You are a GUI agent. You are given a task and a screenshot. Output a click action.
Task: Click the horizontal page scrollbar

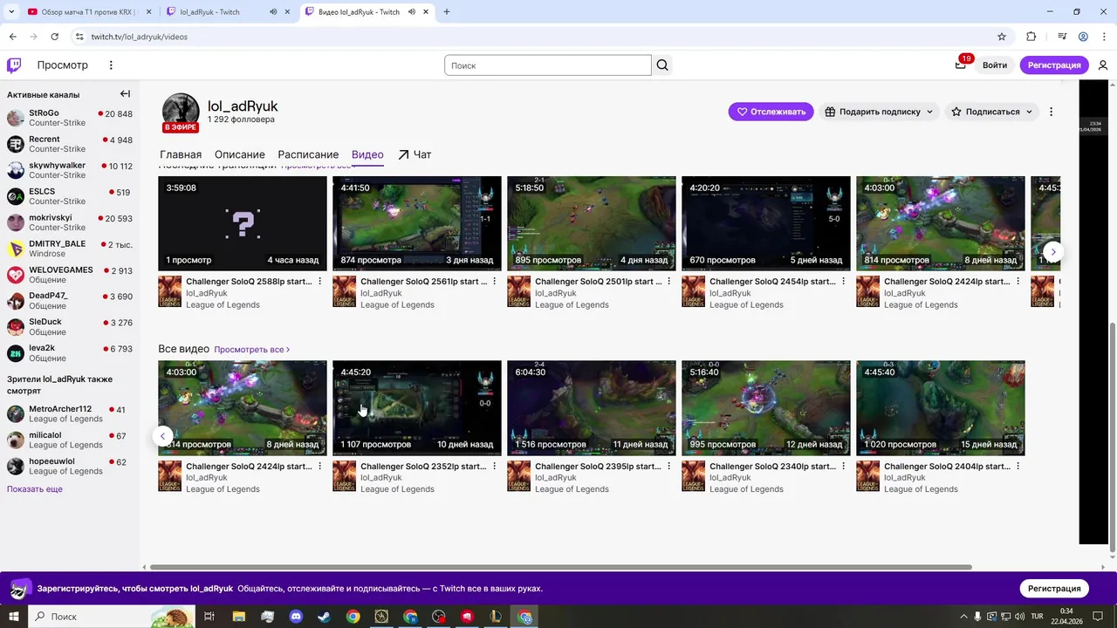click(x=561, y=567)
